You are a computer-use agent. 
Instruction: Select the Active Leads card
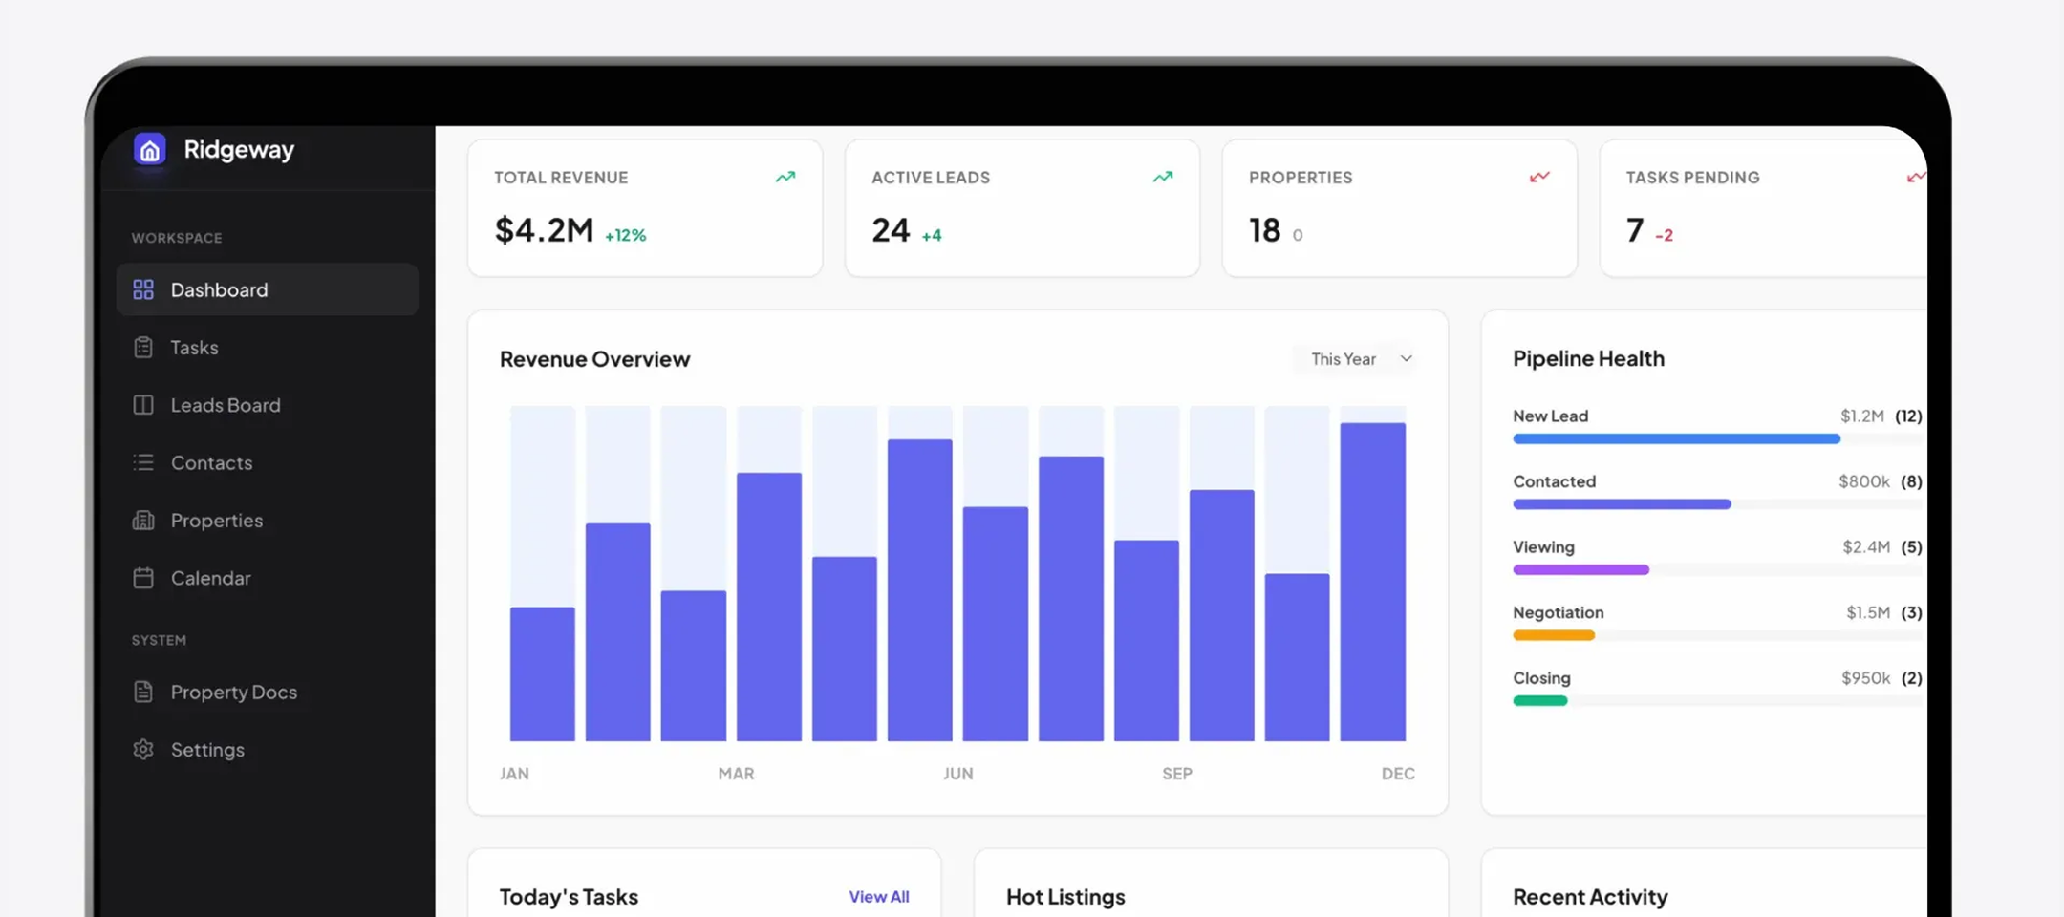(x=1022, y=208)
